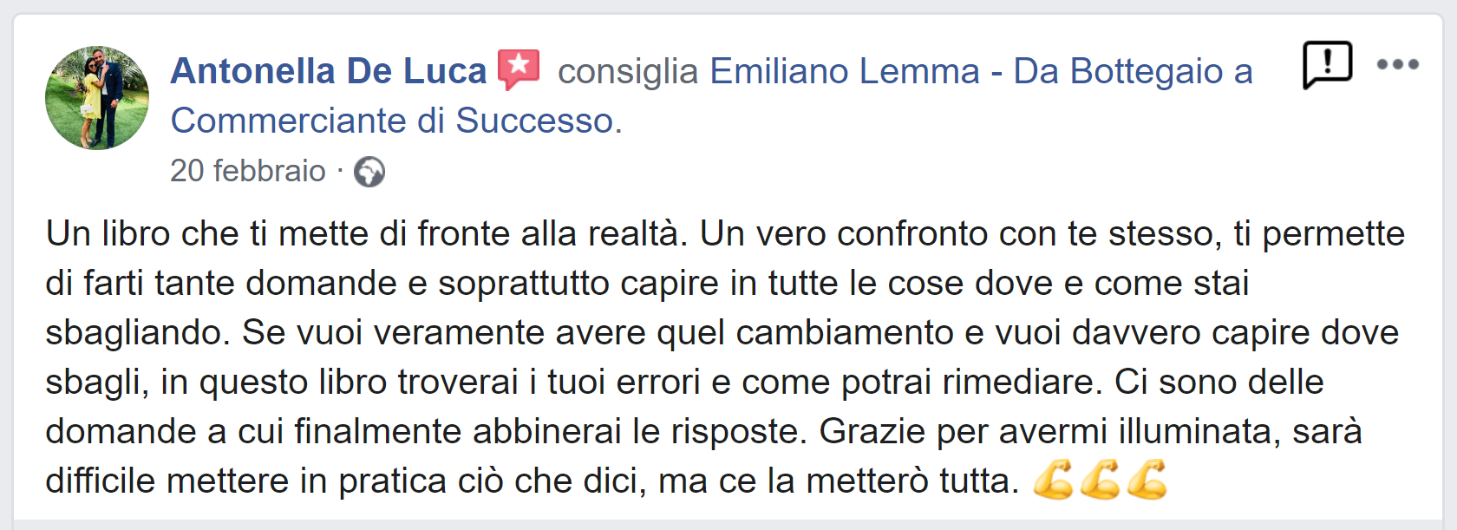Click Antonella De Luca's round profile picture
Image resolution: width=1457 pixels, height=530 pixels.
click(x=97, y=98)
